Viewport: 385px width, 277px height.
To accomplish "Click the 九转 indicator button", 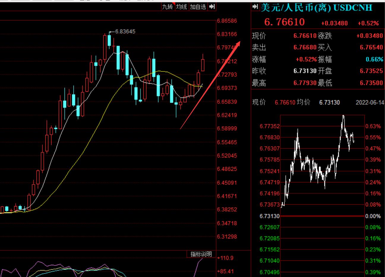I will point(167,7).
